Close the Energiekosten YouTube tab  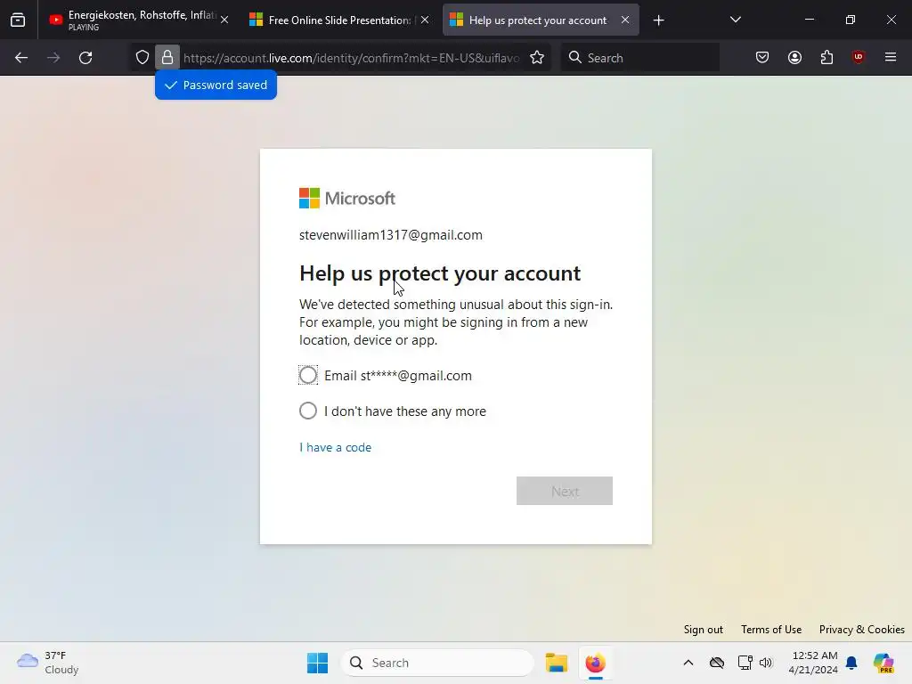coord(224,20)
